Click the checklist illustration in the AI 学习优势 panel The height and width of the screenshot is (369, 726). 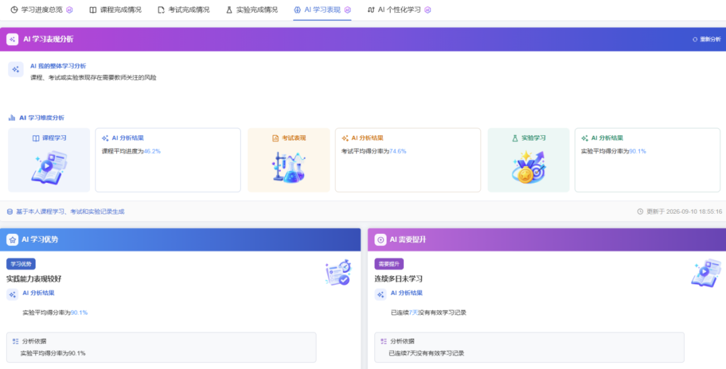pyautogui.click(x=338, y=272)
